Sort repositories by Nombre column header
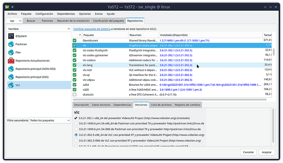283x163 pixels. [39, 29]
